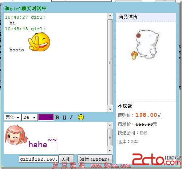Image resolution: width=182 pixels, height=169 pixels.
Task: Toggle underline text formatting
Action: pos(64,117)
